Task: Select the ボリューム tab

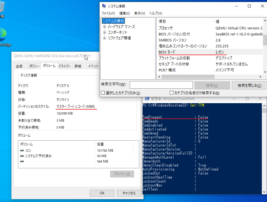Action: 49,66
